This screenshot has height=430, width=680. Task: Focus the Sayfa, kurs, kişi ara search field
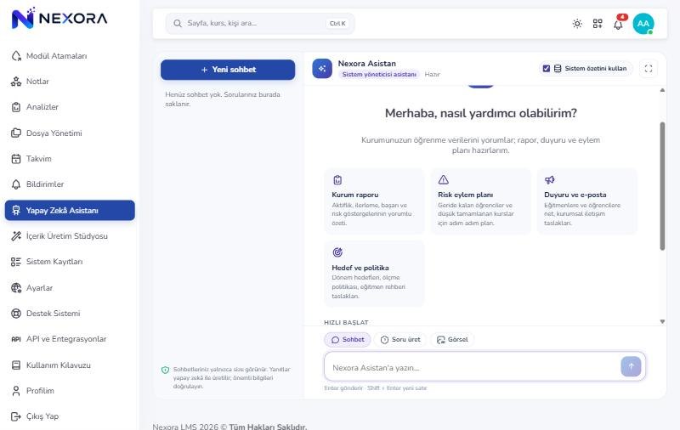pyautogui.click(x=260, y=24)
